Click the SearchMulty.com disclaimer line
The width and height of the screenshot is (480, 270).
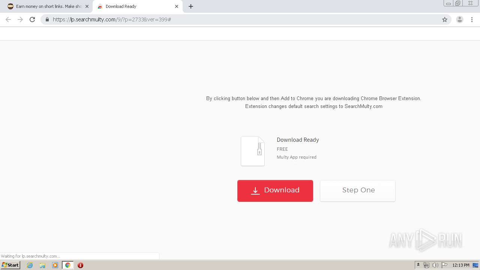(x=314, y=106)
